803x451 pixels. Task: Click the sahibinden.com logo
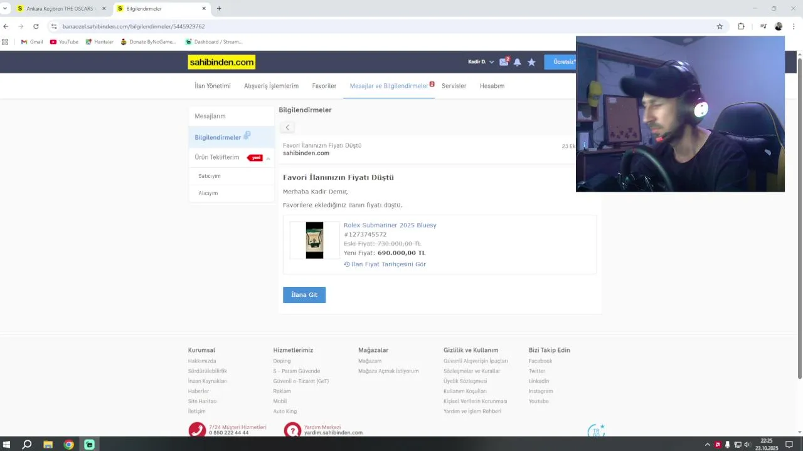[x=221, y=62]
